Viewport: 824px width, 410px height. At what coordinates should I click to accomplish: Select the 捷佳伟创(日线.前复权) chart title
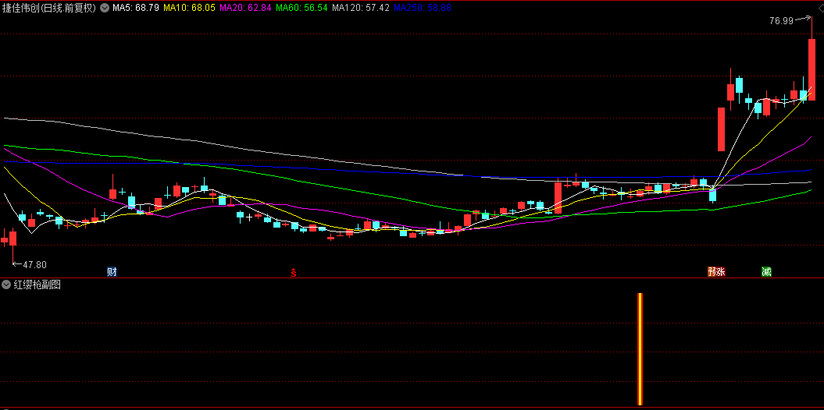49,8
